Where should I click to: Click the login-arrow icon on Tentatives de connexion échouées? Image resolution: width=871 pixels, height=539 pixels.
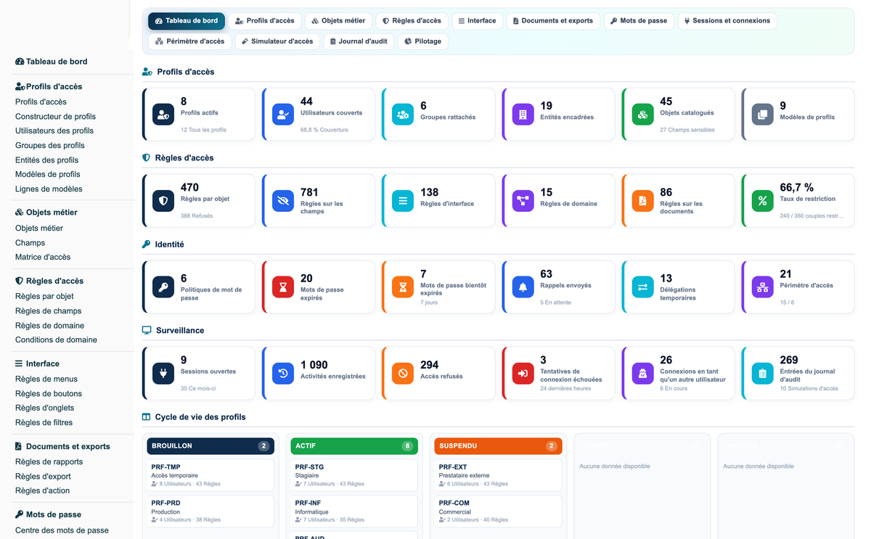pos(523,374)
